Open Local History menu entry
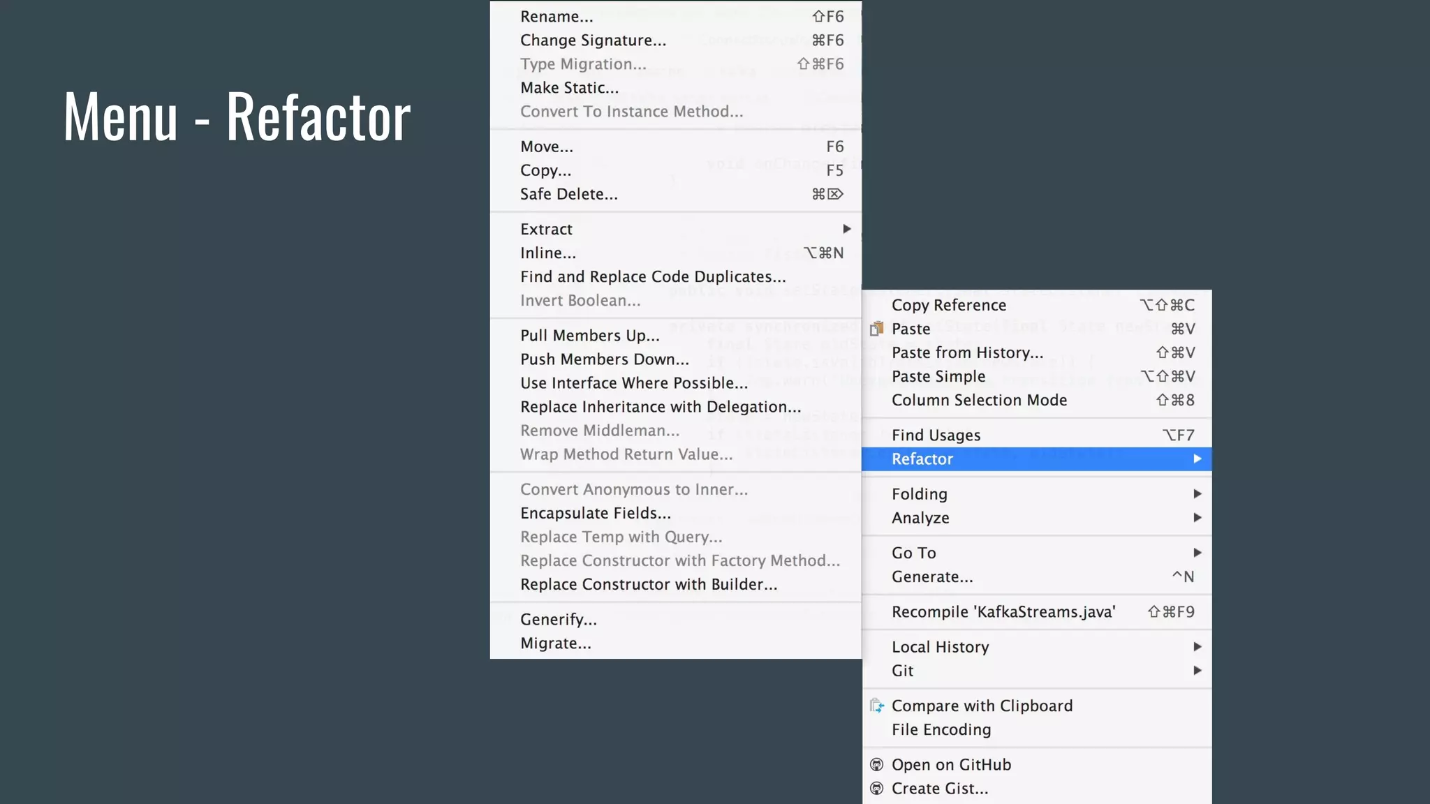The height and width of the screenshot is (804, 1430). pos(1037,647)
